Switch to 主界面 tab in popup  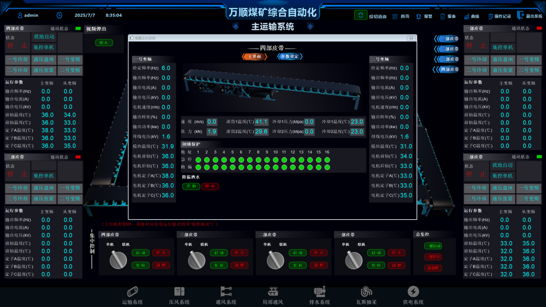pyautogui.click(x=254, y=57)
